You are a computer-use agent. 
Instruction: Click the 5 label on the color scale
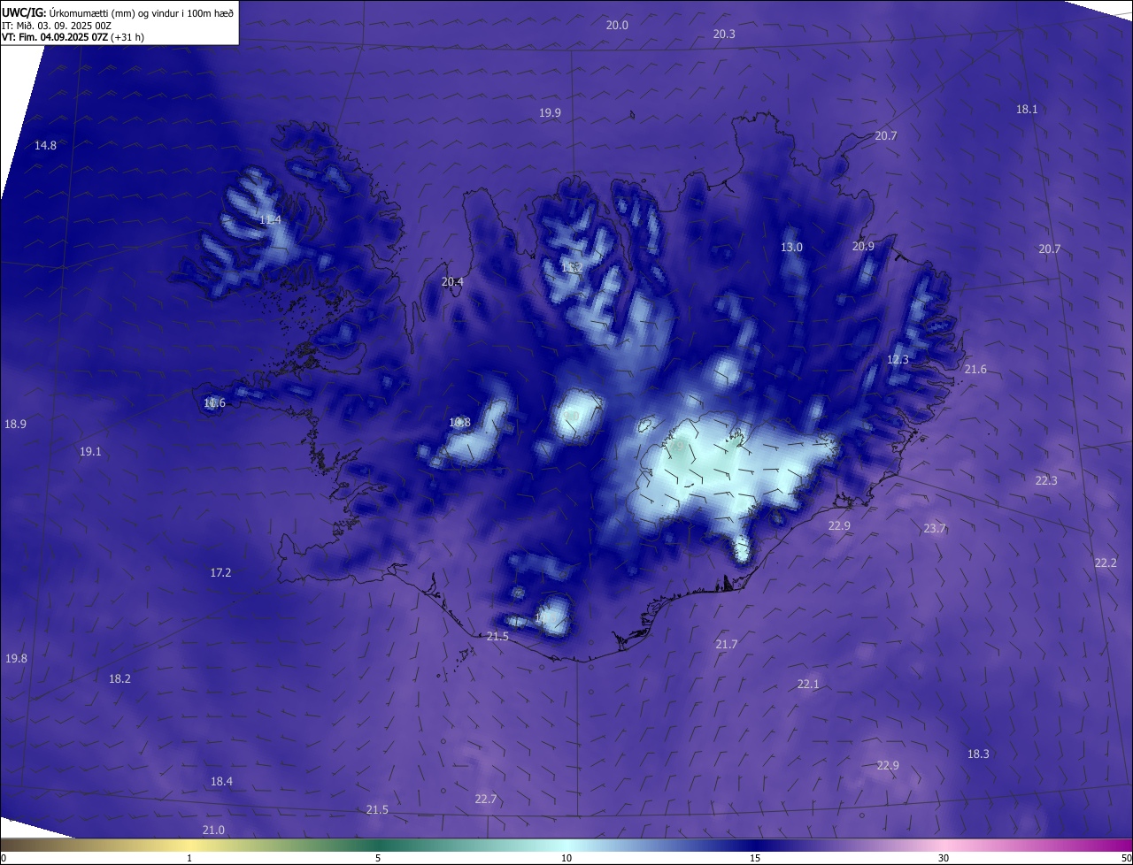[378, 858]
